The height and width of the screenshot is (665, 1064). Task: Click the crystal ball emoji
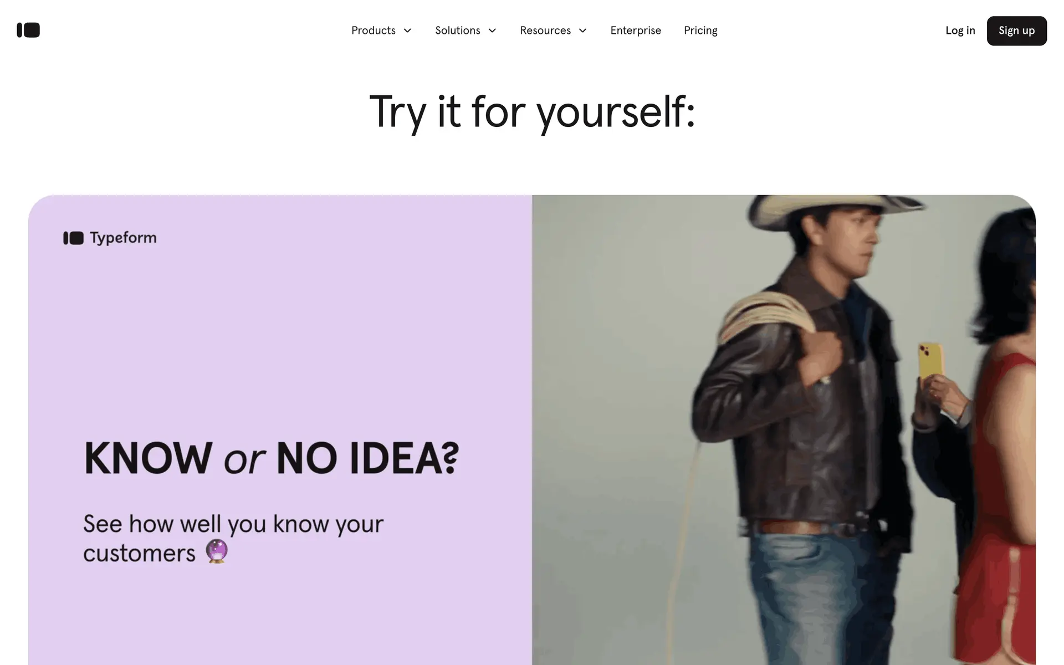pos(217,551)
